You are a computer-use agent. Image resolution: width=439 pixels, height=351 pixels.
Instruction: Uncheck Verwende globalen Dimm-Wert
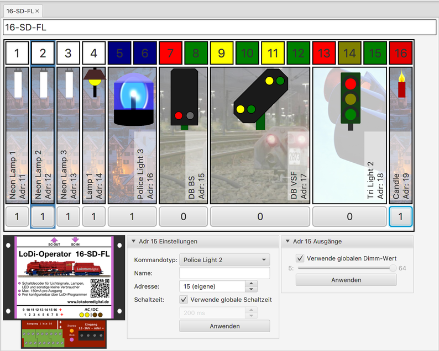300,258
